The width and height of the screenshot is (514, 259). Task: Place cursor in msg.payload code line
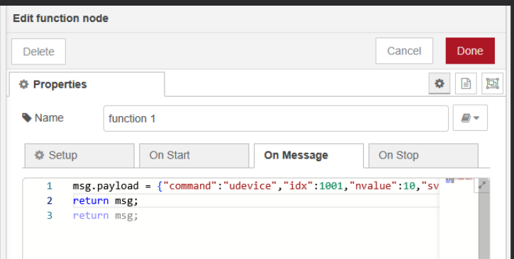pos(256,185)
